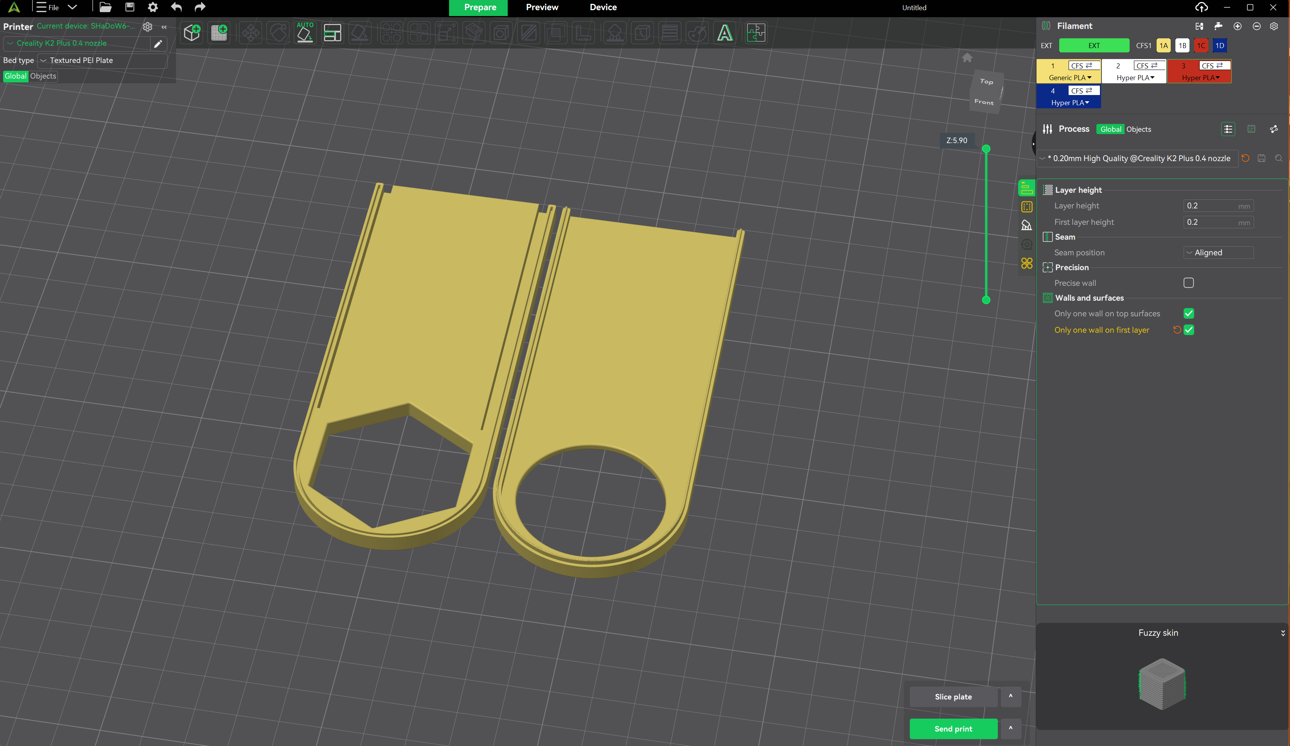The width and height of the screenshot is (1290, 746).
Task: Expand the Send print options arrow
Action: coord(1010,728)
